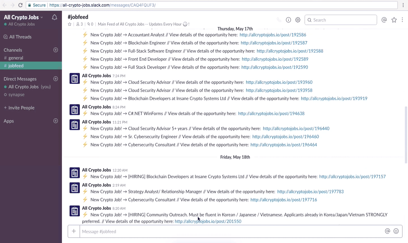Click the Thursday, May 17th date label

[x=235, y=29]
